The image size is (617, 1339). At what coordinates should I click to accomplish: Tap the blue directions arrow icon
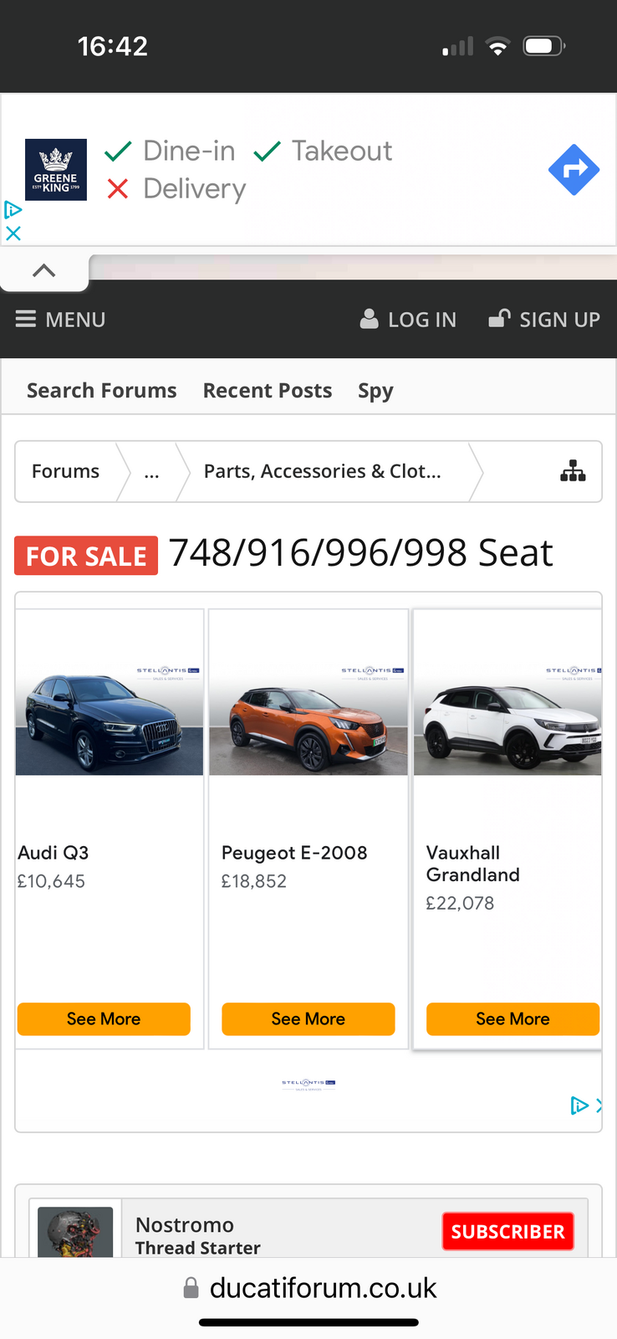click(574, 170)
